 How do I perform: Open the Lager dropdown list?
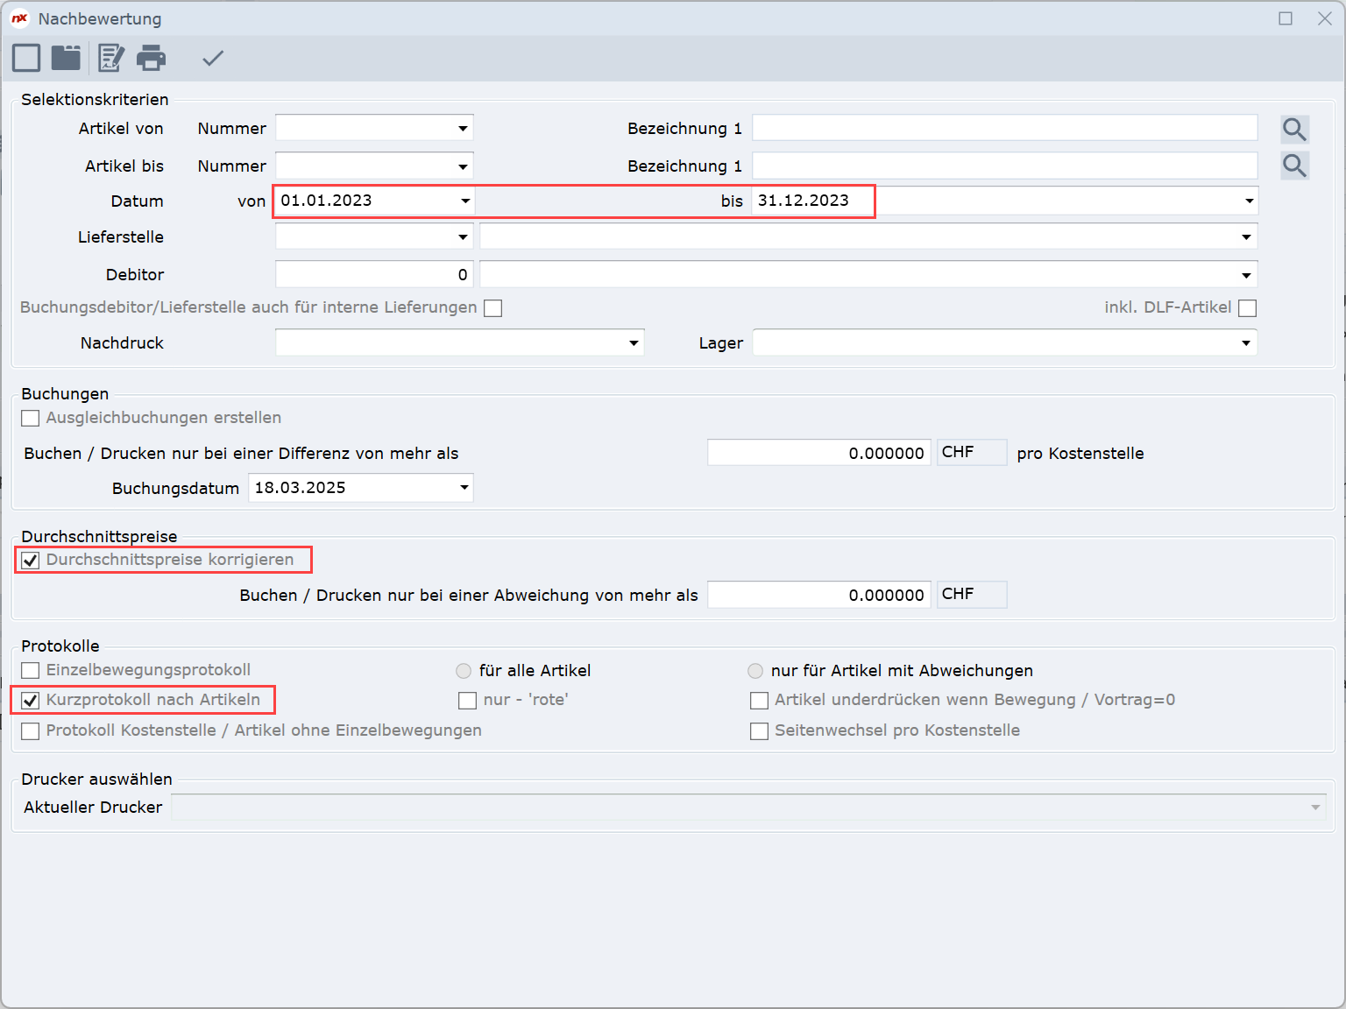tap(1245, 343)
